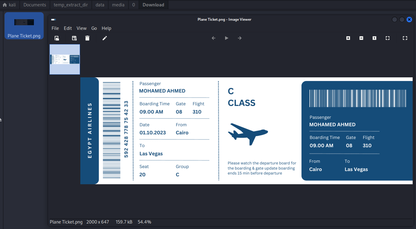Viewport: 416px width, 229px height.
Task: Click status bar file size 159.7 kB
Action: coord(124,222)
